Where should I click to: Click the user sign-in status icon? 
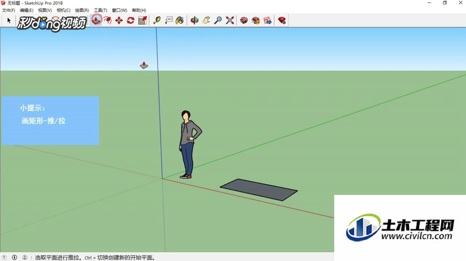[x=25, y=257]
